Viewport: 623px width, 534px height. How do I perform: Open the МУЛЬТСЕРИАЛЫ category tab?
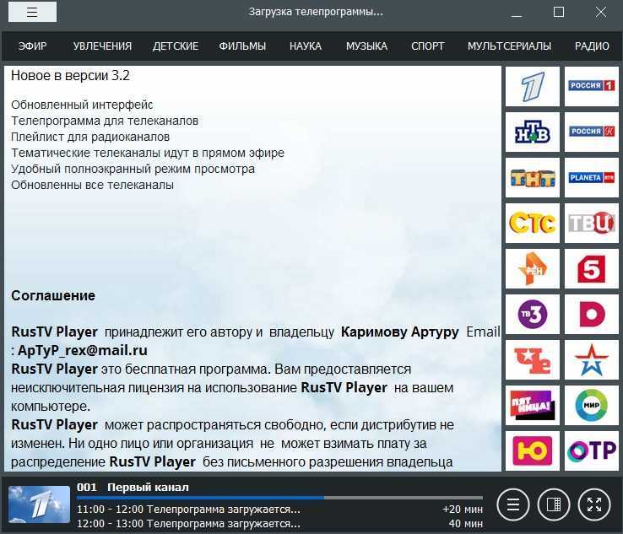point(509,46)
